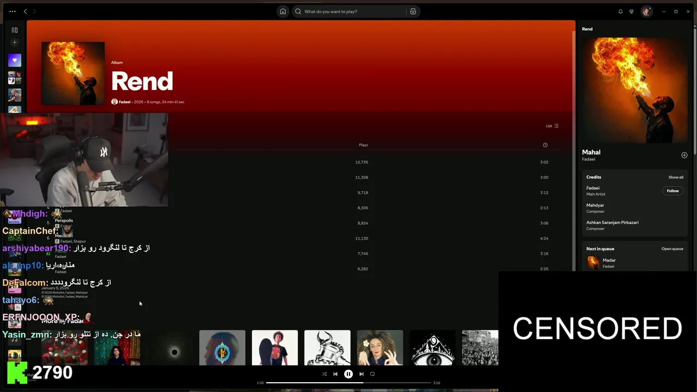Screen dimensions: 697x392
Task: Pause the current song
Action: pyautogui.click(x=348, y=374)
